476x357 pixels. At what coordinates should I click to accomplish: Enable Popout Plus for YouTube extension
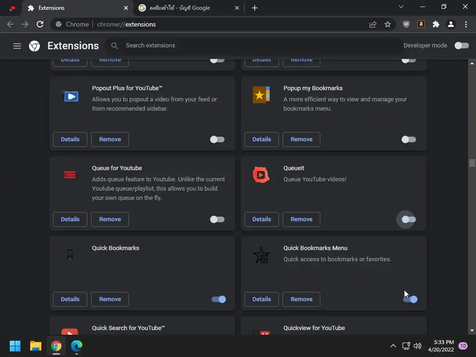pos(217,139)
